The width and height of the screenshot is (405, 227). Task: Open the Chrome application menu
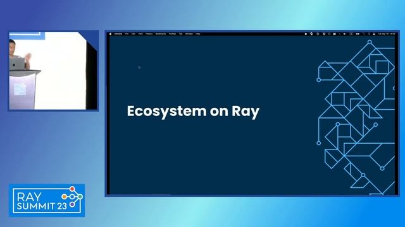(118, 33)
